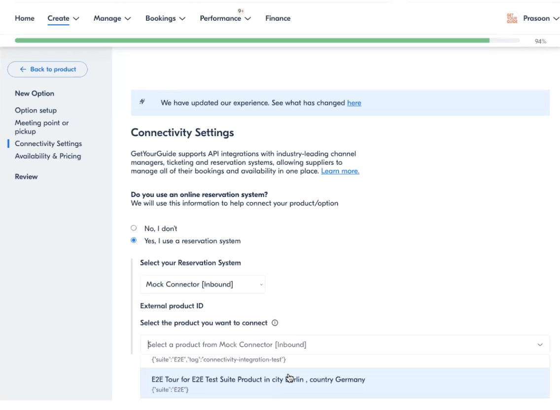The height and width of the screenshot is (410, 560).
Task: Click the GetYourGuide logo icon
Action: coord(512,18)
